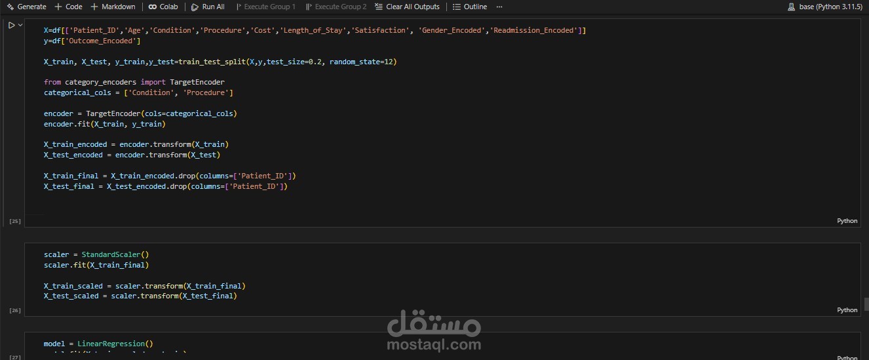Click the notebook vertical scrollbar thumb
Viewport: 869px width, 360px height.
866,303
